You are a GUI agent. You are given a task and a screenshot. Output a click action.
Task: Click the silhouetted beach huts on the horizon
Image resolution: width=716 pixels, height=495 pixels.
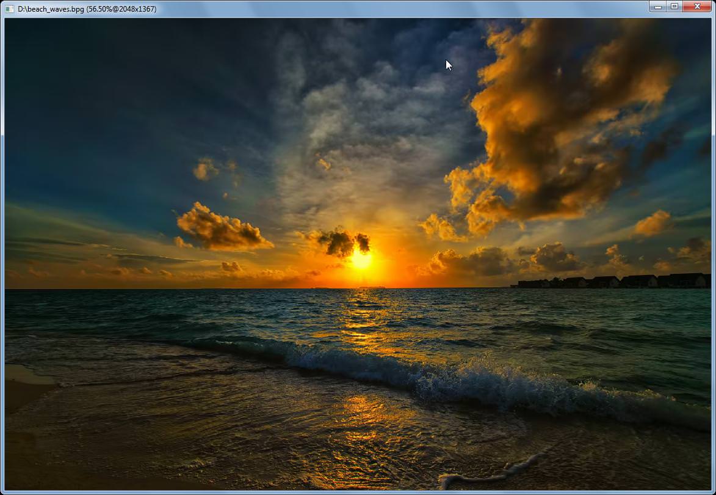(610, 280)
